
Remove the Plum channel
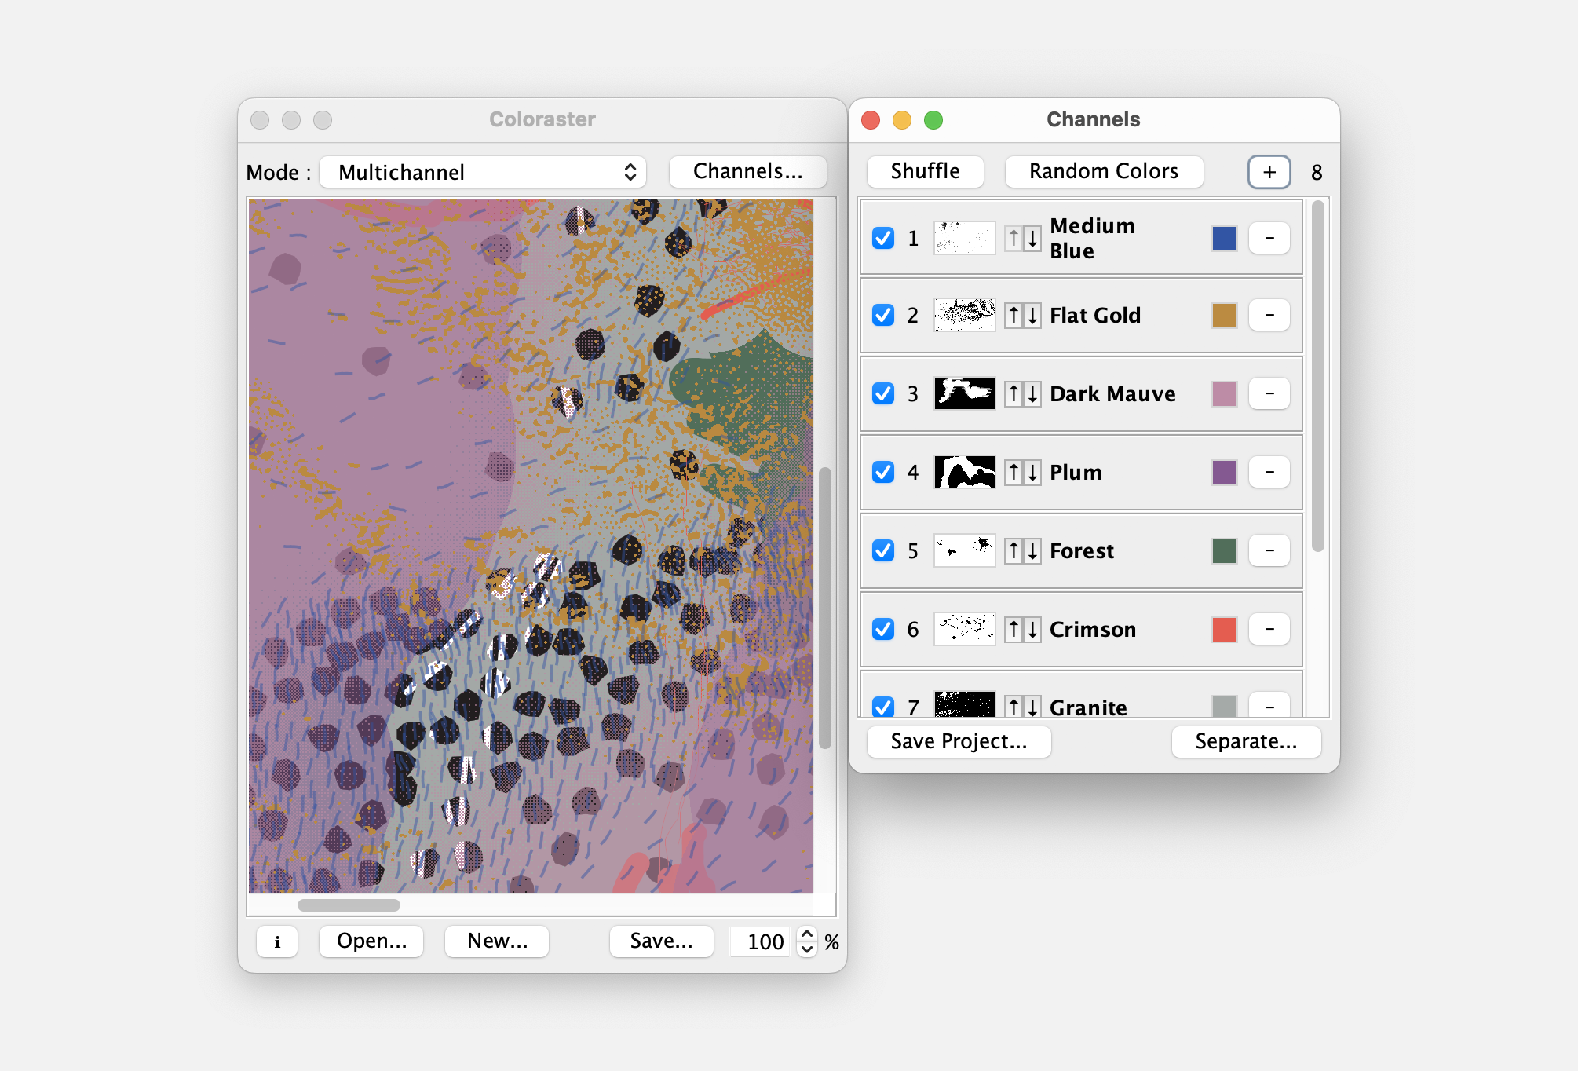[x=1269, y=473]
